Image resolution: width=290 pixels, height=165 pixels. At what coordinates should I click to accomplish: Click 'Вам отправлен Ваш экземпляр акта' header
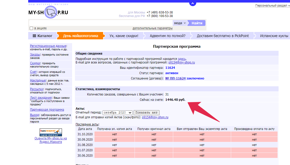(202, 129)
